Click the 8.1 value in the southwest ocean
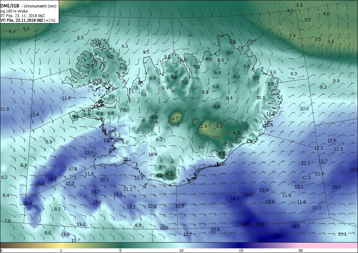The width and height of the screenshot is (358, 253). [x=57, y=209]
